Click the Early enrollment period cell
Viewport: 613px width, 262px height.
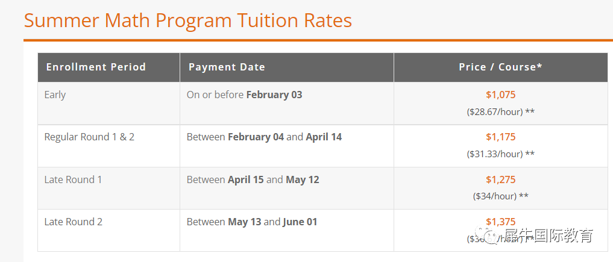point(55,95)
